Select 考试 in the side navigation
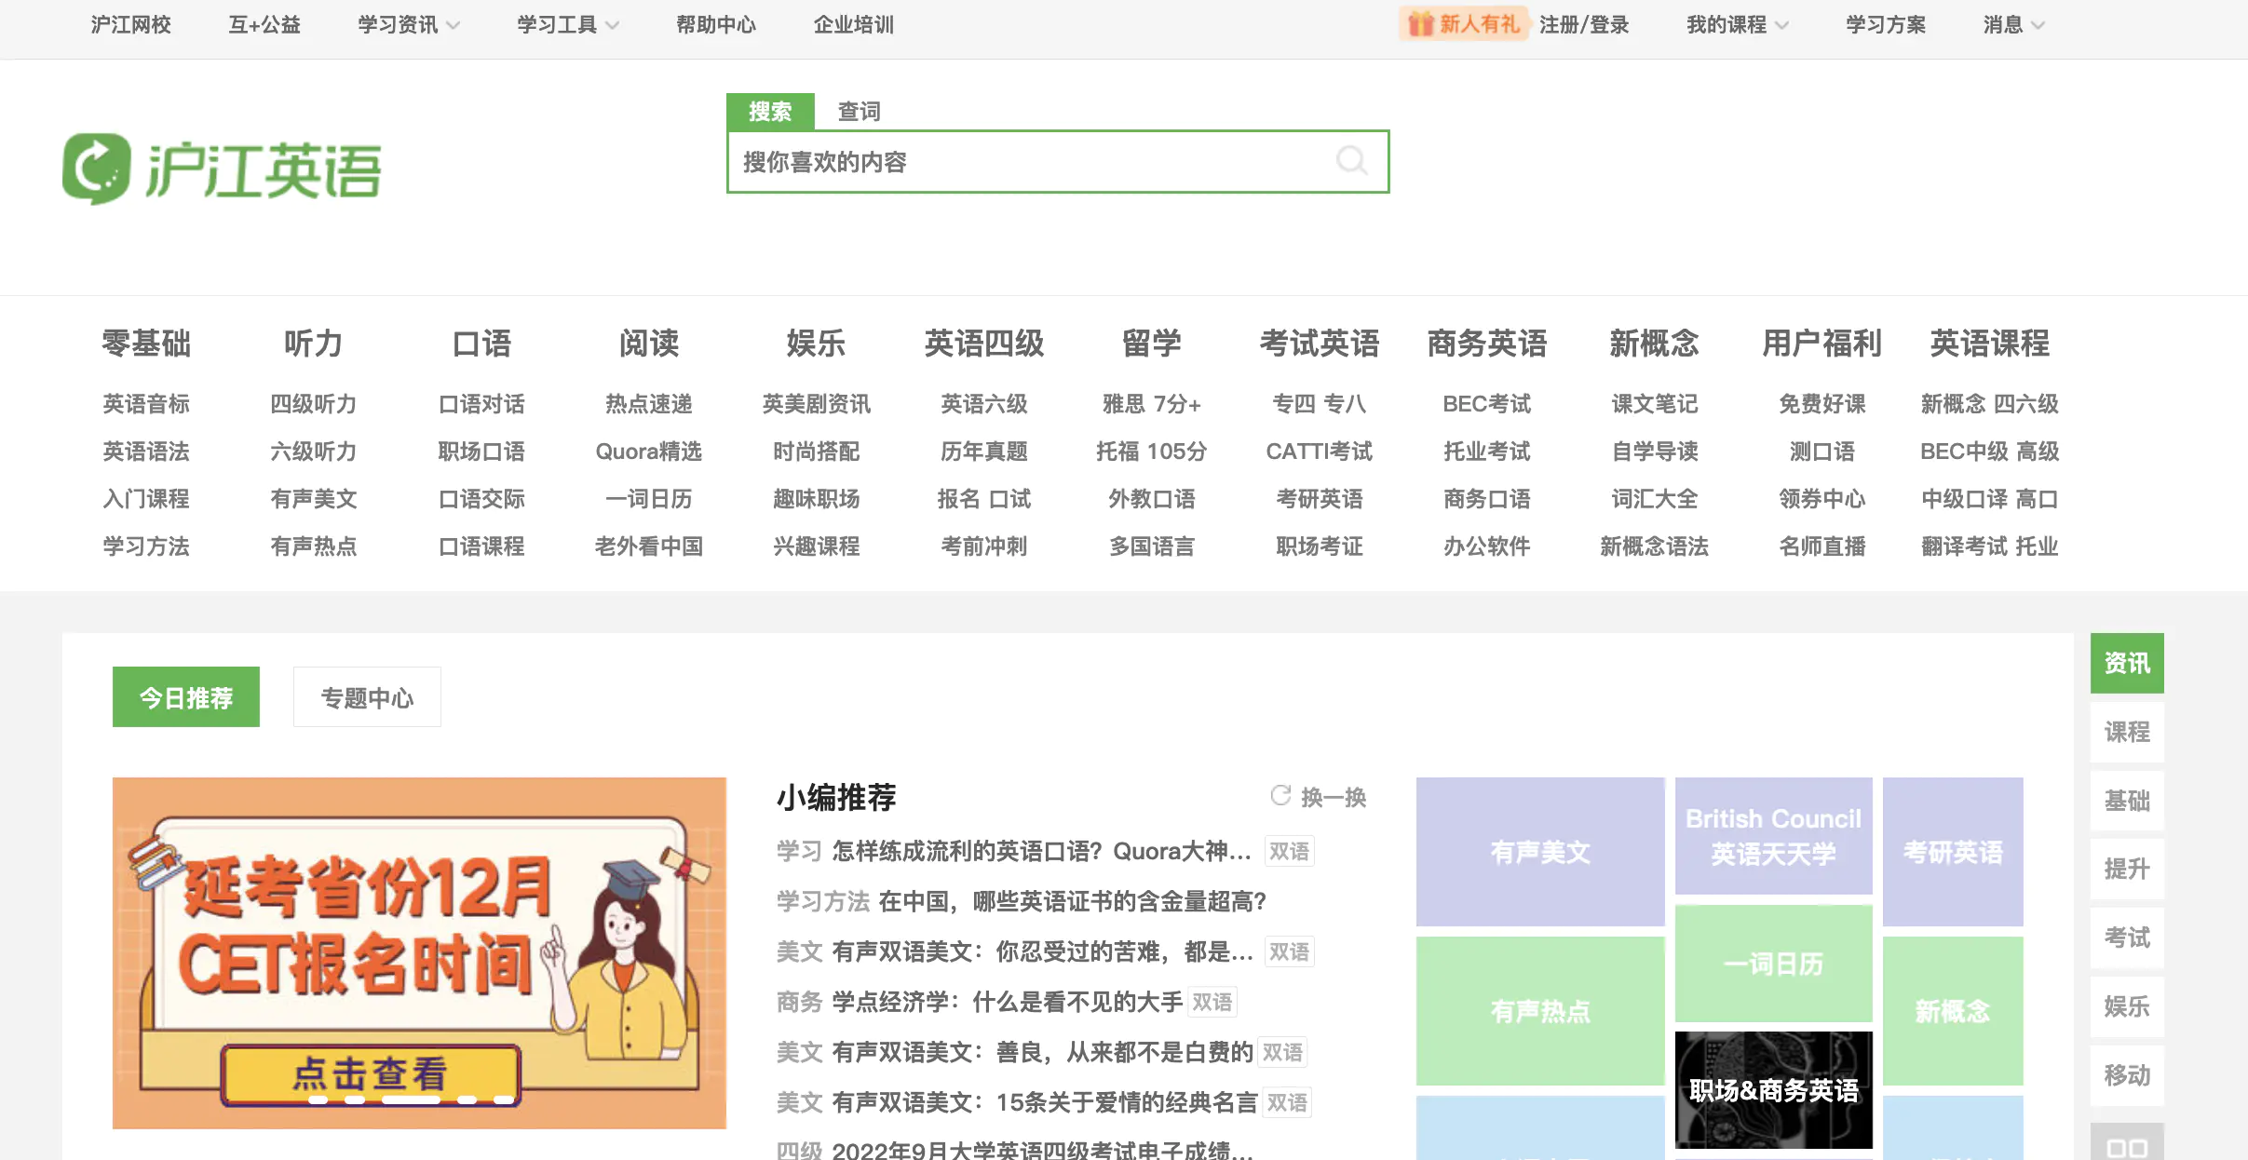 point(2127,938)
